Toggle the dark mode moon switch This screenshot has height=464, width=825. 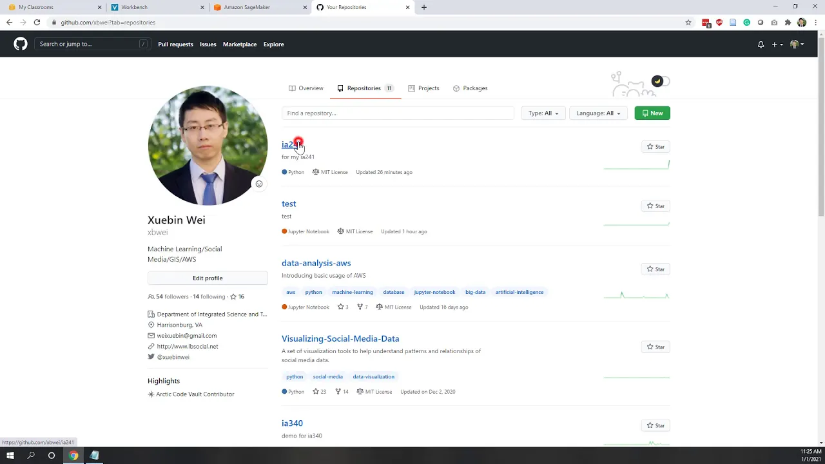[x=661, y=81]
